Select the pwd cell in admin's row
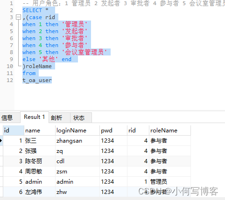The height and width of the screenshot is (200, 225). coord(113,182)
